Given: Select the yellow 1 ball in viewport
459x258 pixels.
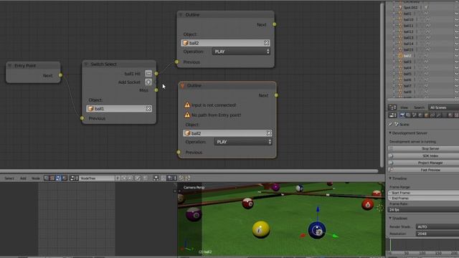Looking at the screenshot, I should tap(260, 229).
